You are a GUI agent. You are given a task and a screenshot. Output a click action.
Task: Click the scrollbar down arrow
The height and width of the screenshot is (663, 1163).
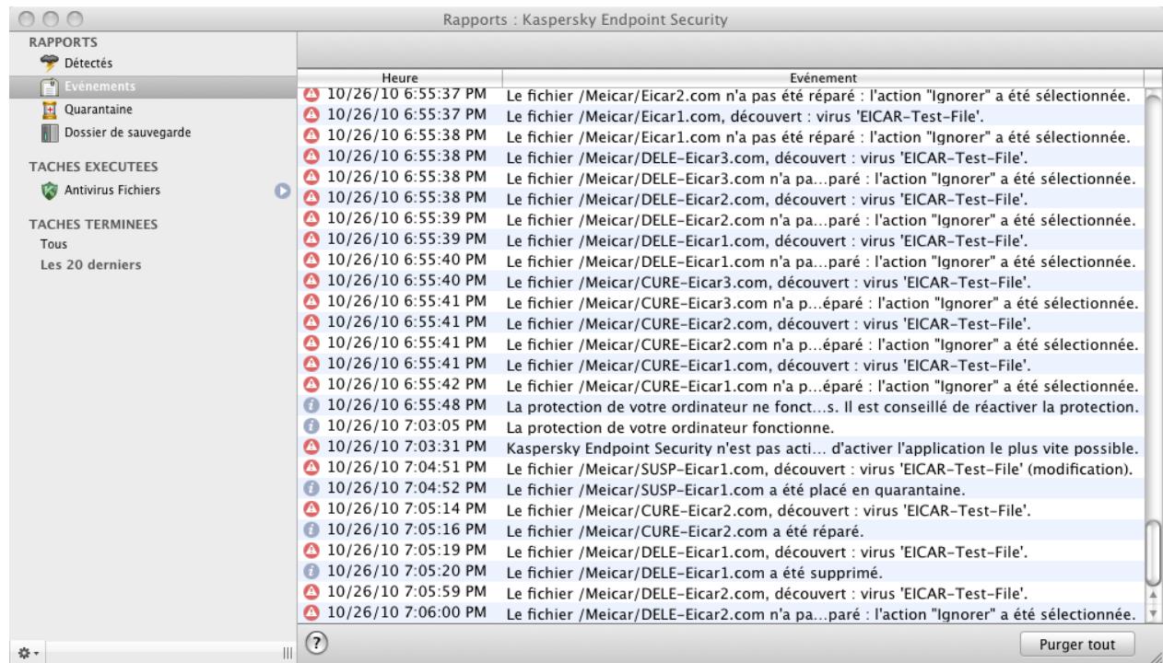[x=1153, y=613]
